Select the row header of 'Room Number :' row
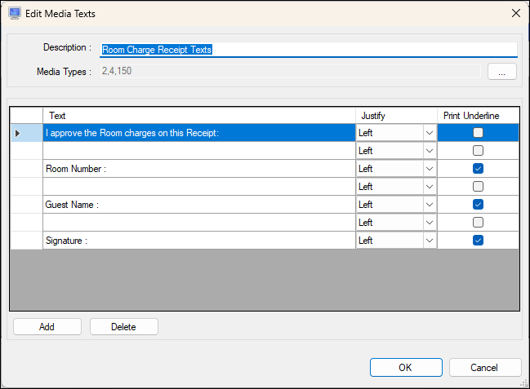This screenshot has height=389, width=530. click(27, 169)
